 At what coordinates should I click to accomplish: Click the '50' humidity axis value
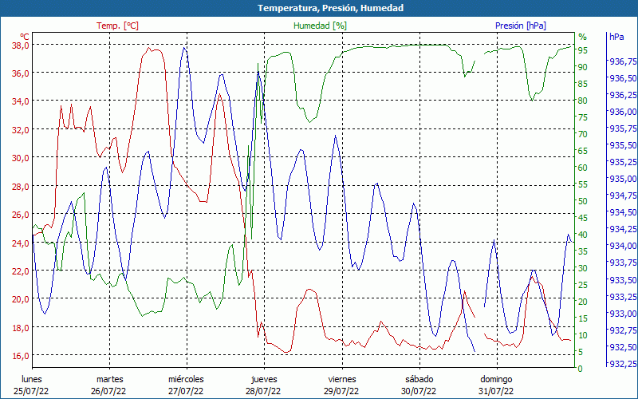point(583,201)
